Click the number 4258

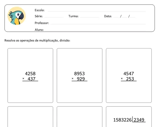point(30,73)
